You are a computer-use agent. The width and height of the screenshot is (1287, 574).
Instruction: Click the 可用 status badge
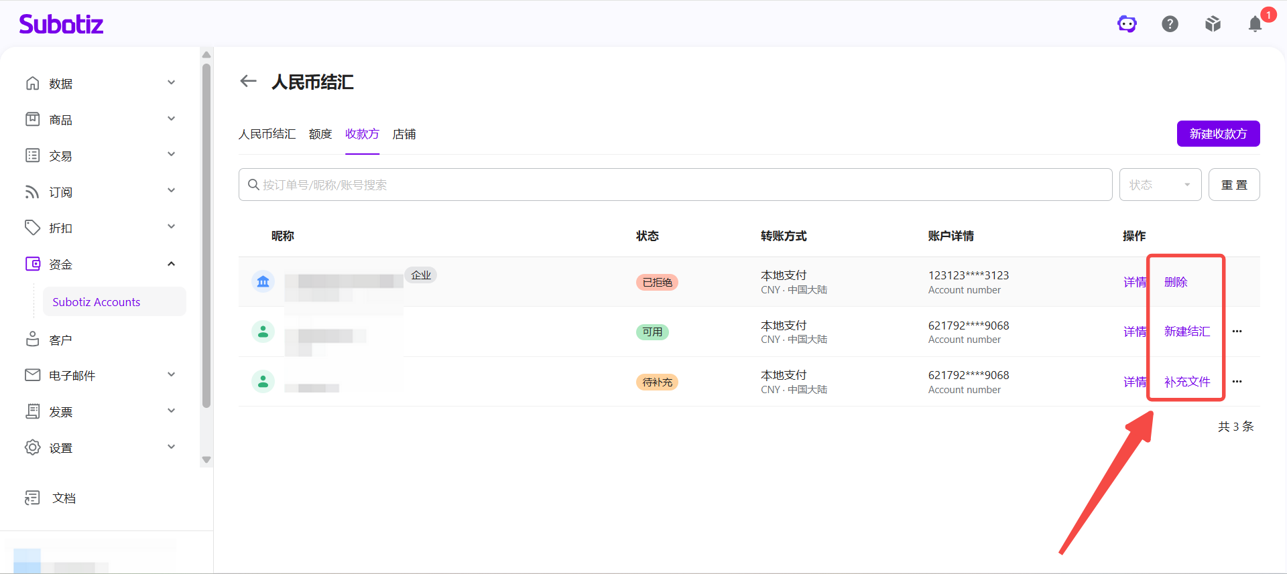pyautogui.click(x=652, y=332)
